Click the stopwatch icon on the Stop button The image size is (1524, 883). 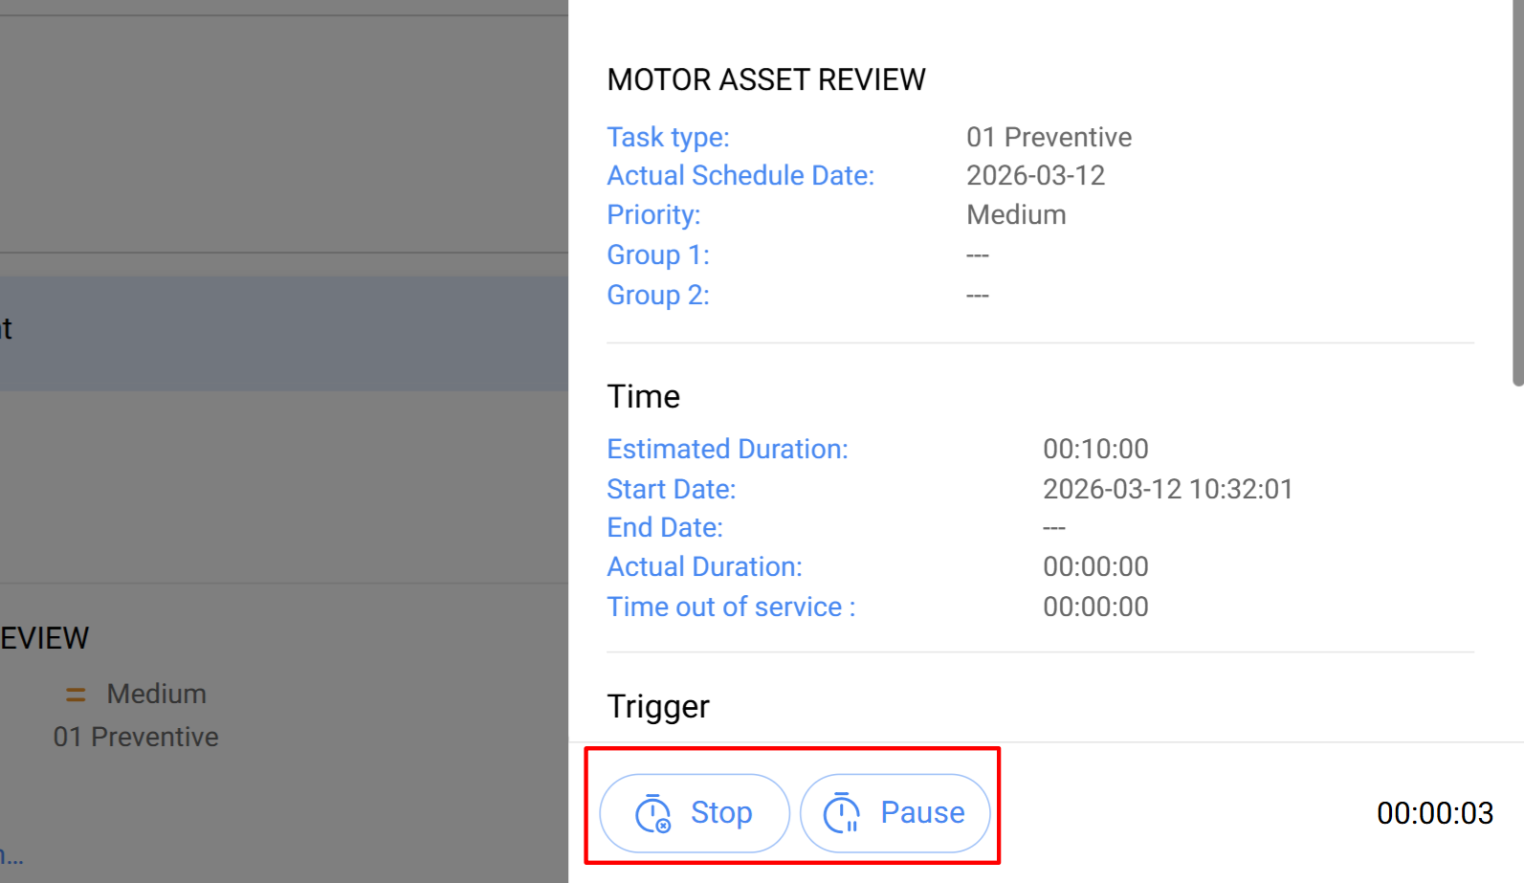(653, 814)
